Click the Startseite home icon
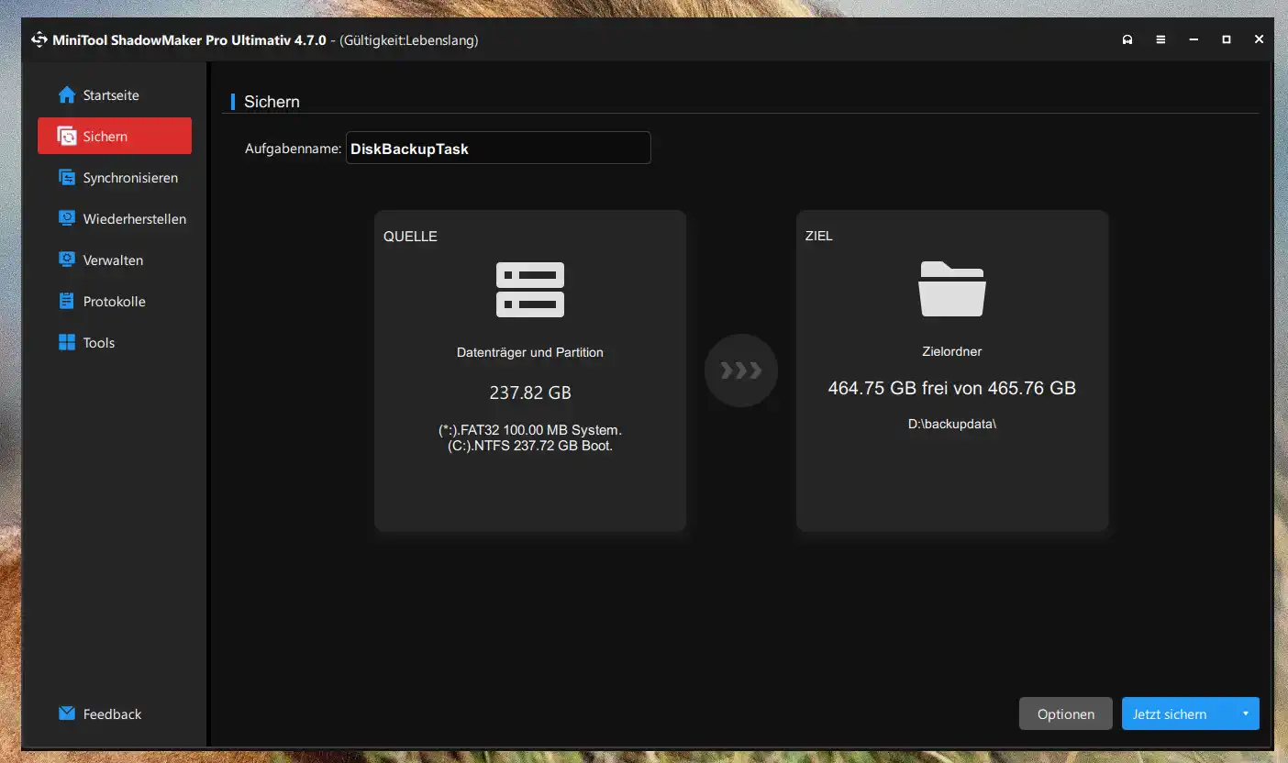Viewport: 1288px width, 763px height. click(x=66, y=95)
